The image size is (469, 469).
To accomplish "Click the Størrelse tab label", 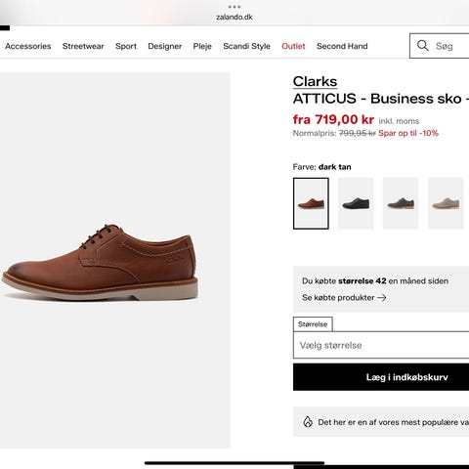I will pyautogui.click(x=313, y=324).
